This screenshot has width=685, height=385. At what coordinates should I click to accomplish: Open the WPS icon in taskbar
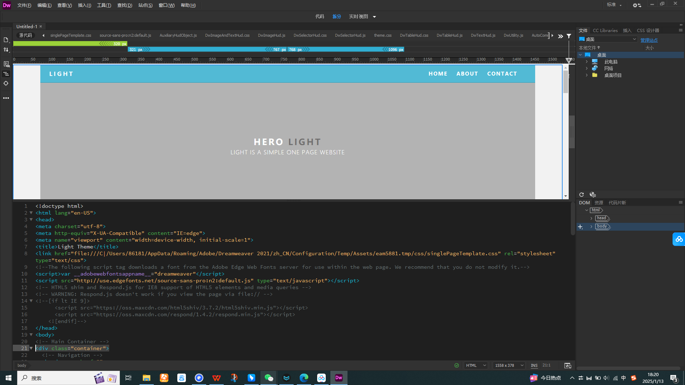(x=217, y=378)
